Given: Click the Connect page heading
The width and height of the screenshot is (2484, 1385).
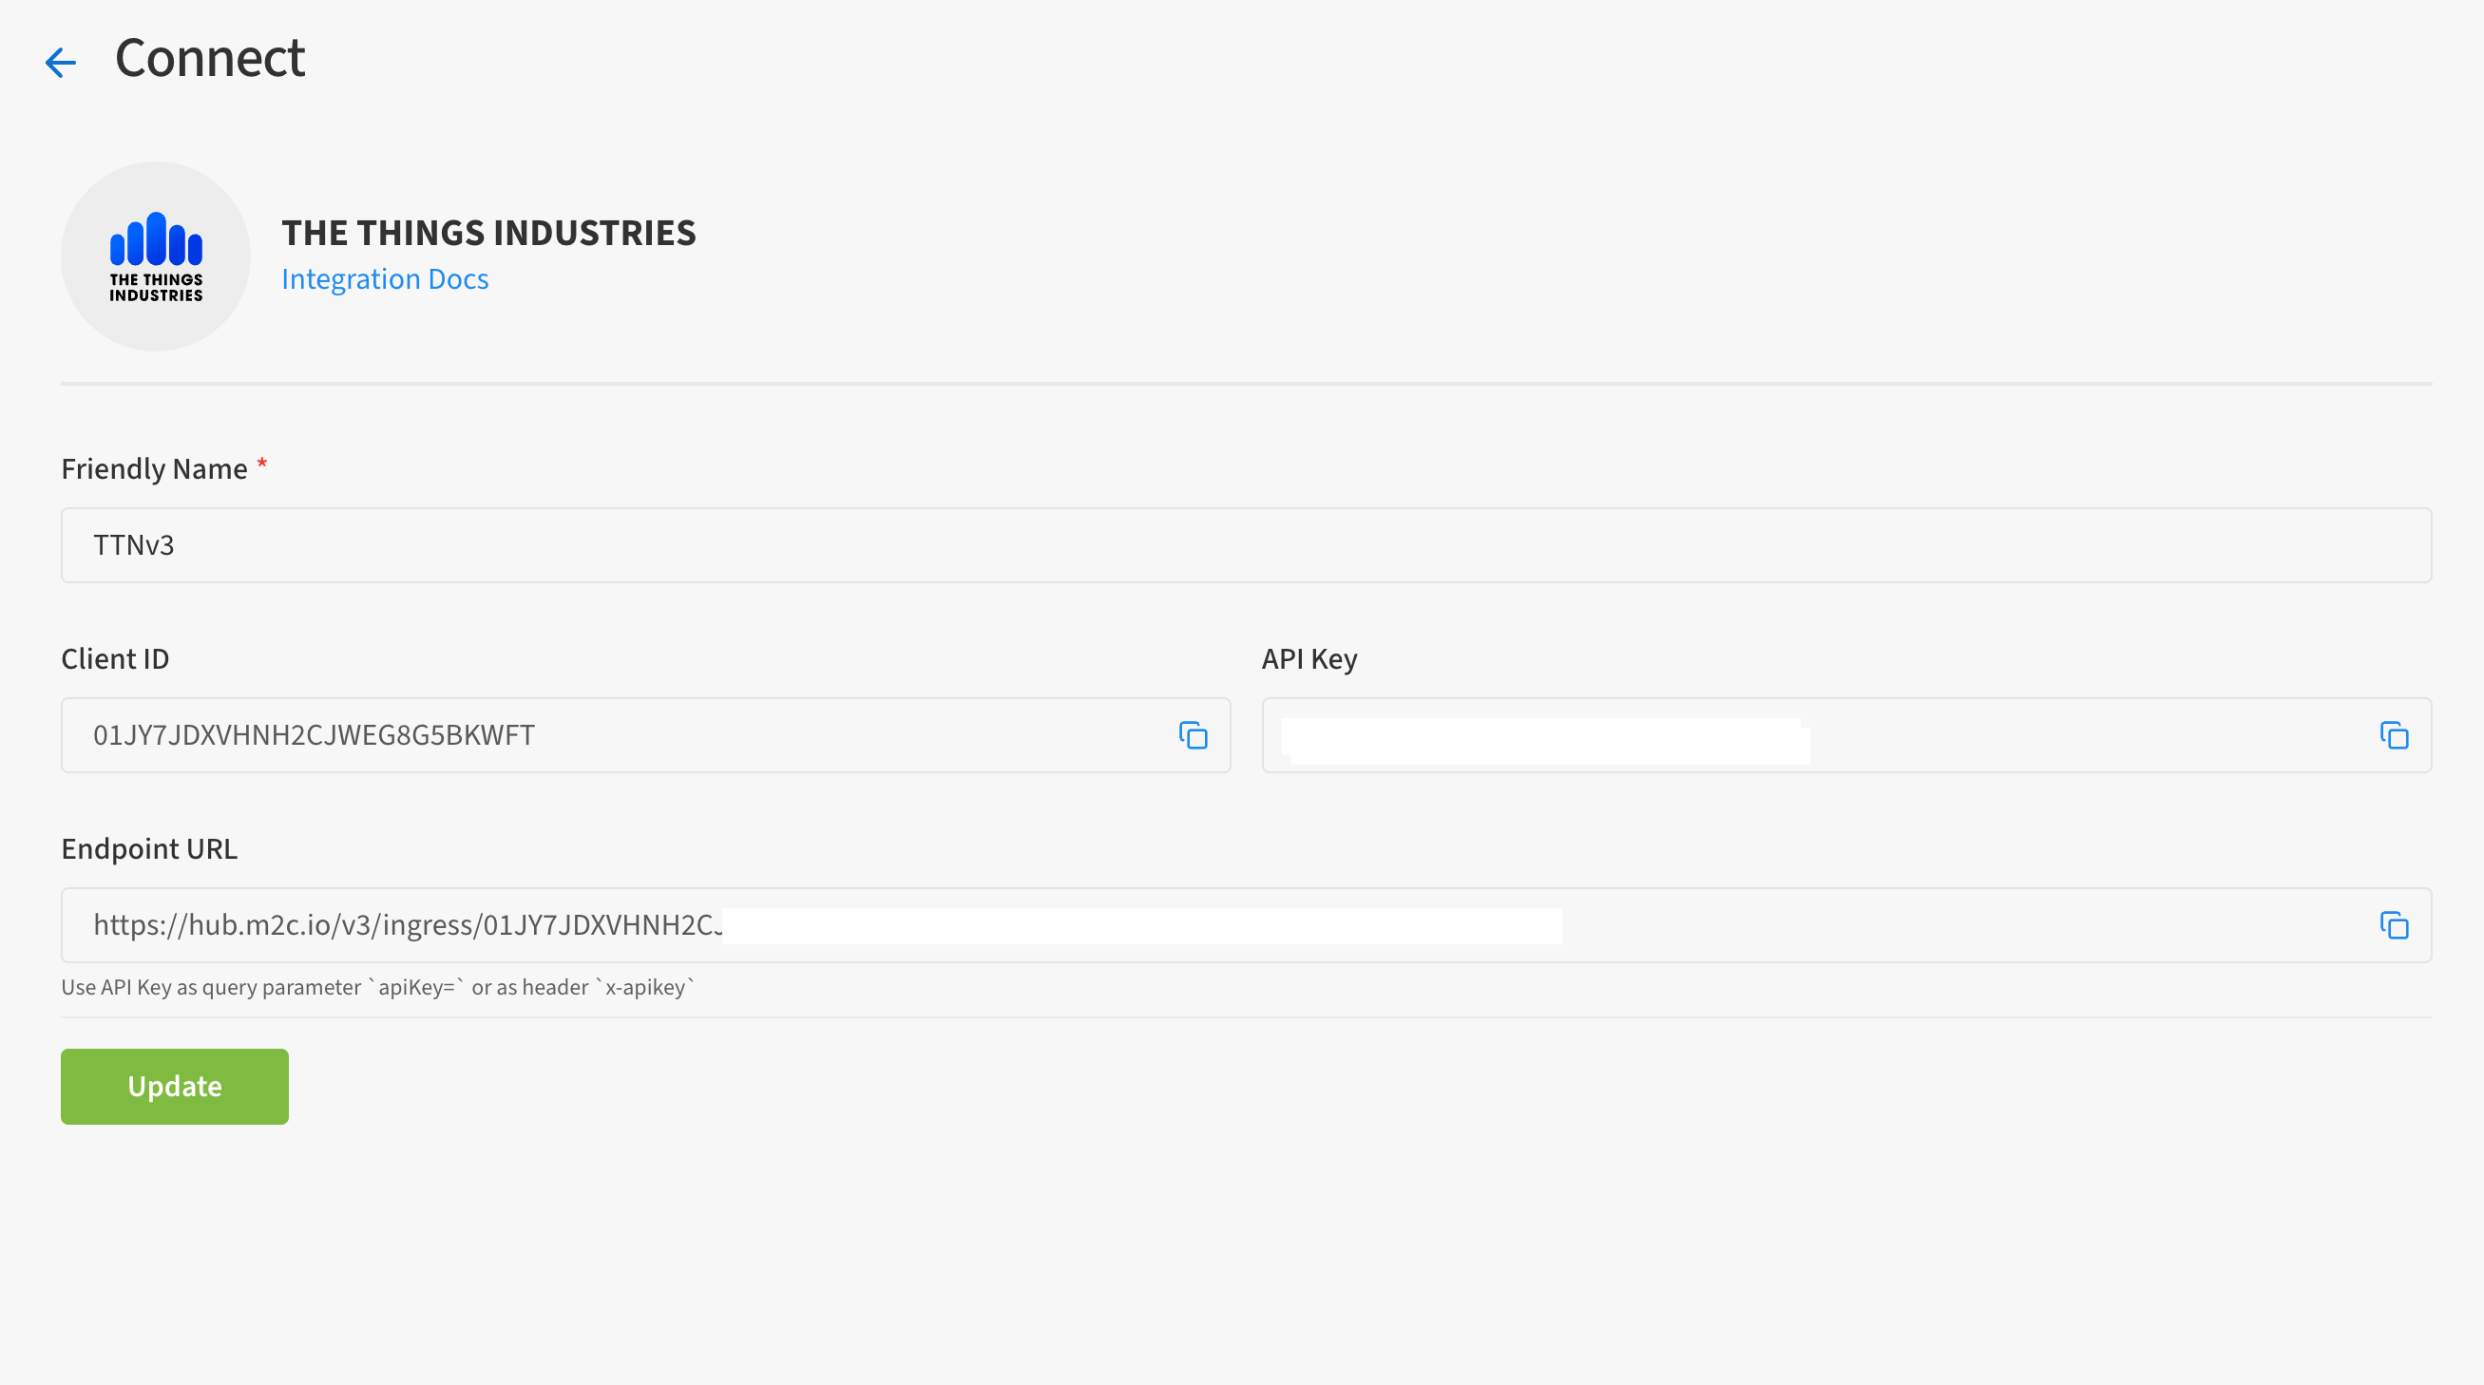Looking at the screenshot, I should point(209,58).
